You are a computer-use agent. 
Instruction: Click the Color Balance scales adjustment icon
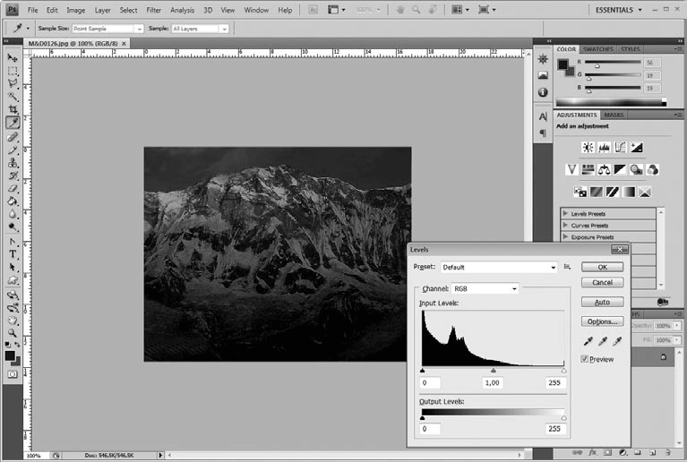pyautogui.click(x=604, y=169)
